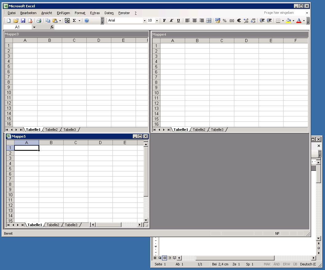The height and width of the screenshot is (270, 325).
Task: Toggle underline formatting U button
Action: pyautogui.click(x=178, y=21)
